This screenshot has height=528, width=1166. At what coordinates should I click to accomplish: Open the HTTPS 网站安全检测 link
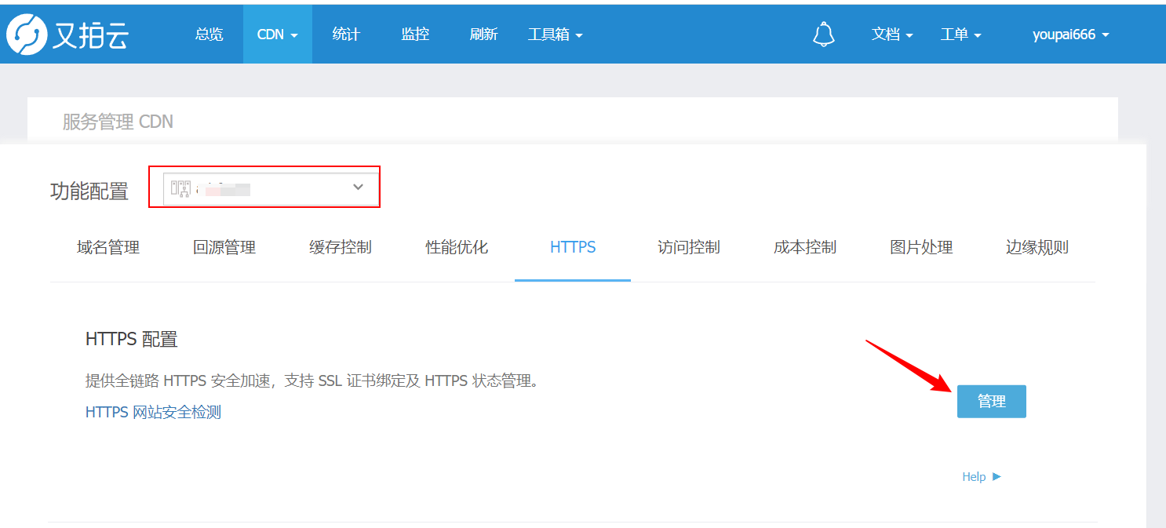(153, 412)
